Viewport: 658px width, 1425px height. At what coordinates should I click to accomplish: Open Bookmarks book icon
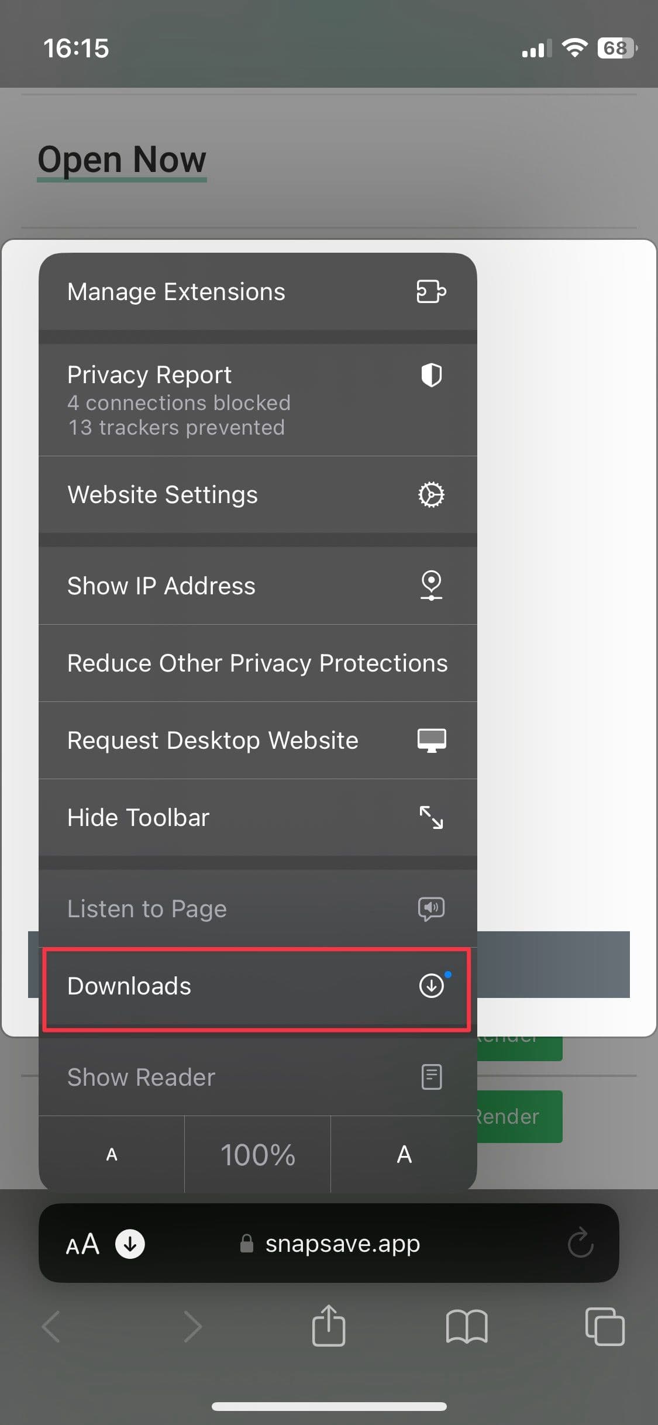[466, 1326]
